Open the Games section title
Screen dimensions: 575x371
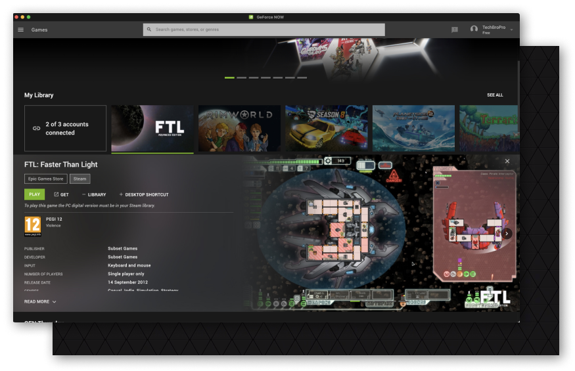[39, 30]
